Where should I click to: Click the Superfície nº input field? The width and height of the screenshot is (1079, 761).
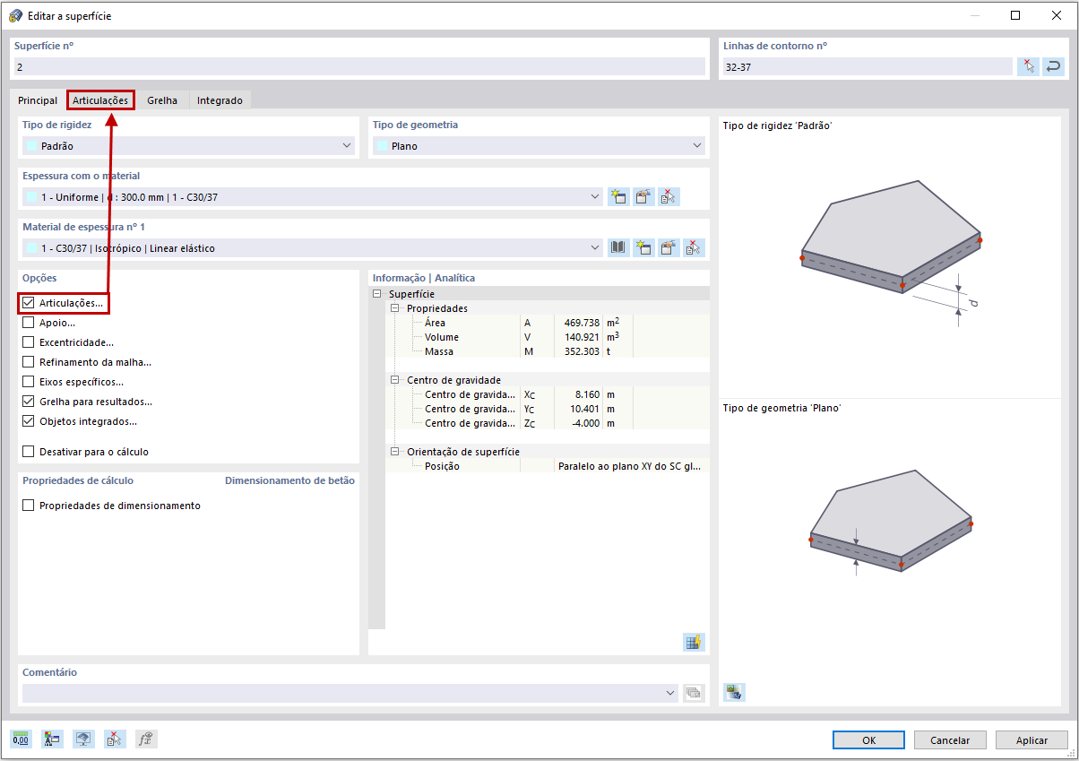(359, 66)
